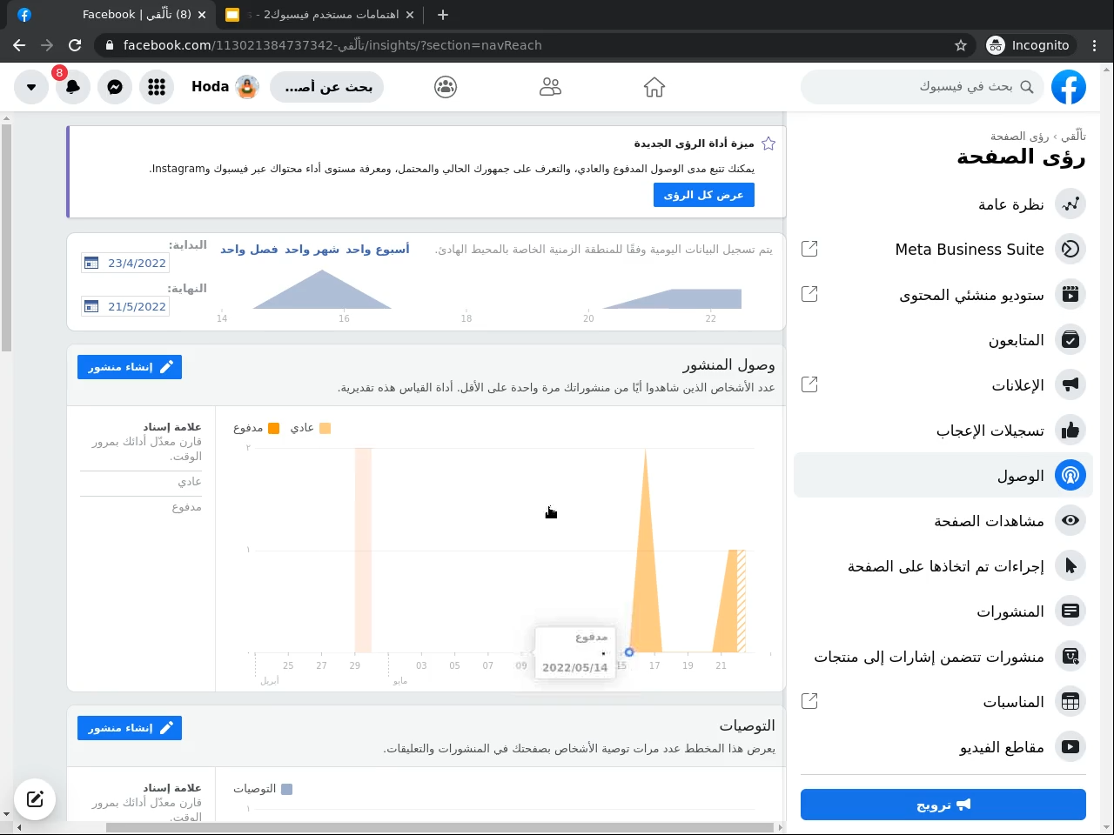
Task: Open the apps grid menu icon
Action: coord(157,87)
